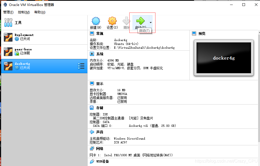Click the 新建(N) new VM toolbar icon
This screenshot has width=260, height=166.
point(96,21)
